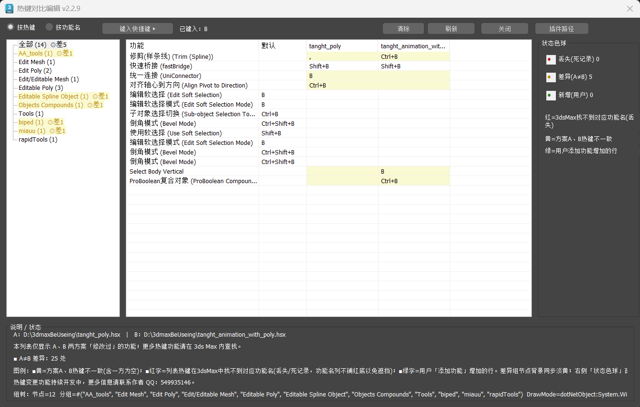Click Ctrl+B cell in ProBoolean row
Viewport: 640px width, 407px height.
pos(414,181)
